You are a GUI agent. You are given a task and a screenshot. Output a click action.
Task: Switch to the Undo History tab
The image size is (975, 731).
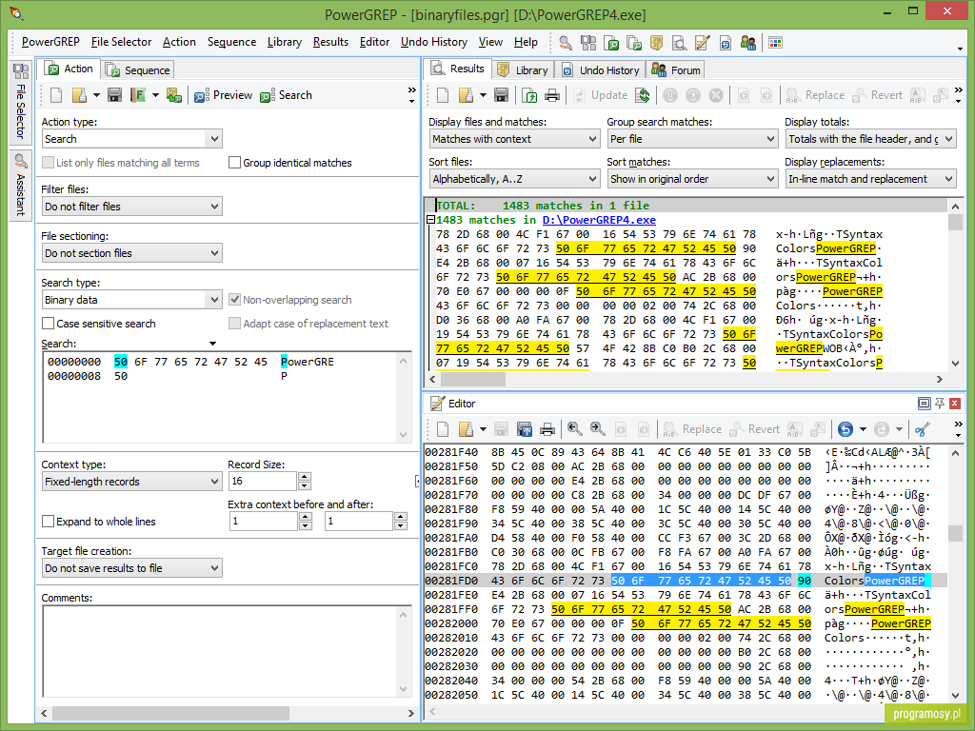(601, 70)
